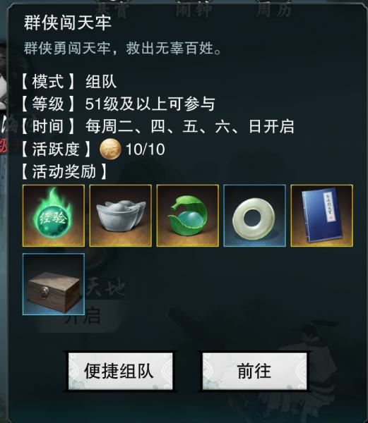Viewport: 368px width, 423px height.
Task: Tap the green leaf pearl reward icon
Action: [x=187, y=216]
